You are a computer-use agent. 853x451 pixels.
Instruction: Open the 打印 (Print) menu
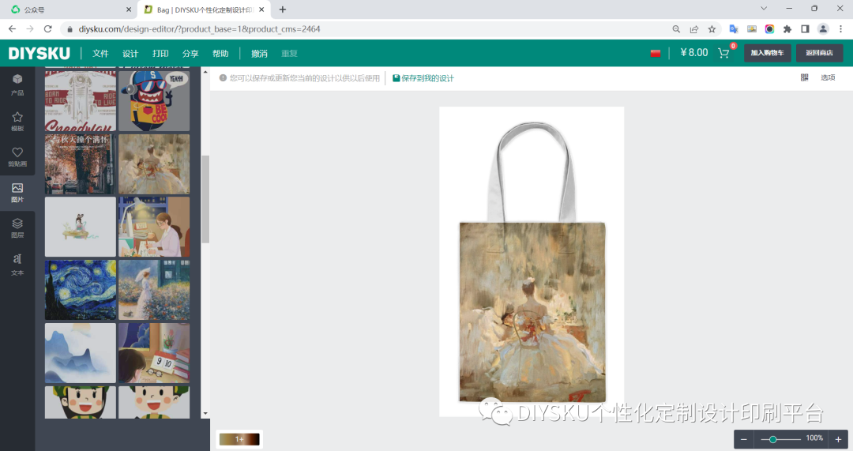tap(160, 54)
